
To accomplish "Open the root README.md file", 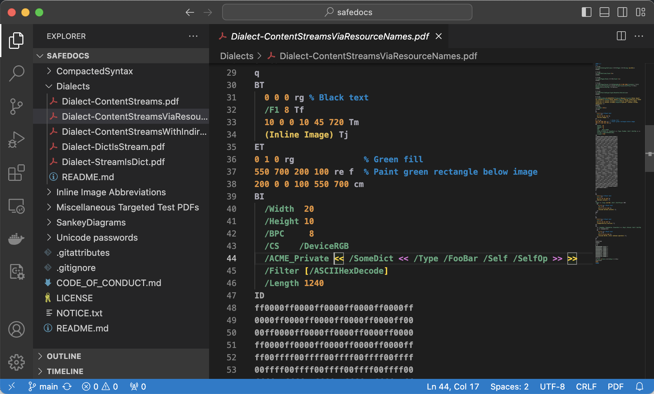I will coord(121,328).
